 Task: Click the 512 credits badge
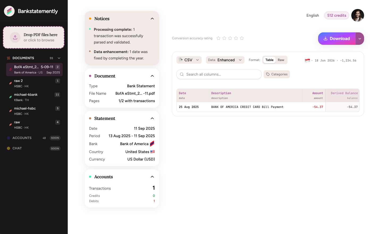point(336,15)
